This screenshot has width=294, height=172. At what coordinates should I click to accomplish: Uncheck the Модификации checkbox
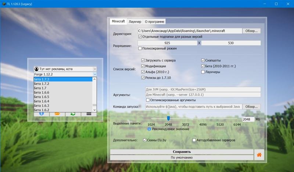(143, 66)
